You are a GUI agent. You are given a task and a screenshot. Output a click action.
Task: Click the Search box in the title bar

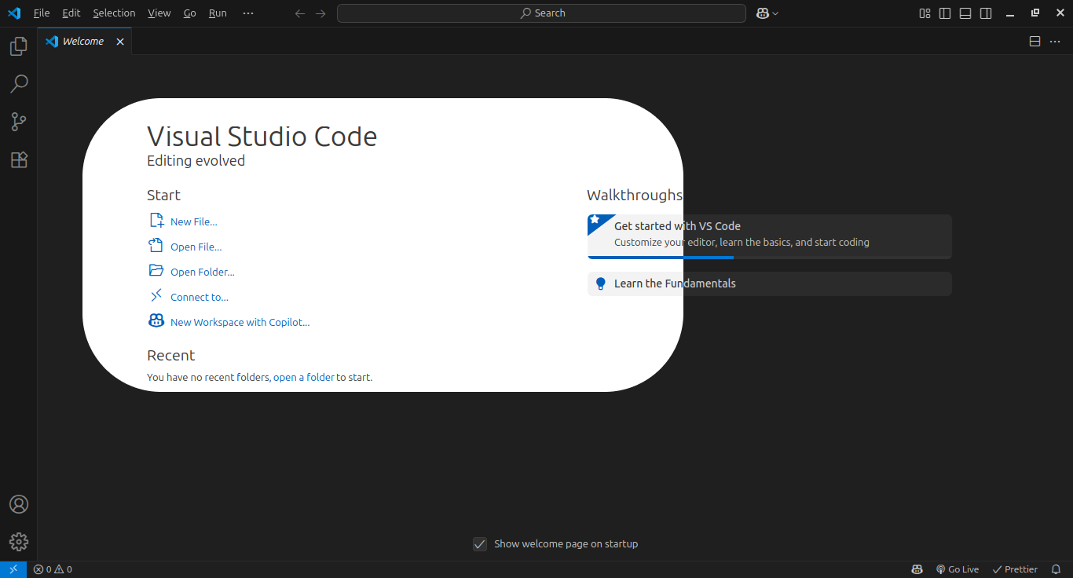click(x=541, y=13)
